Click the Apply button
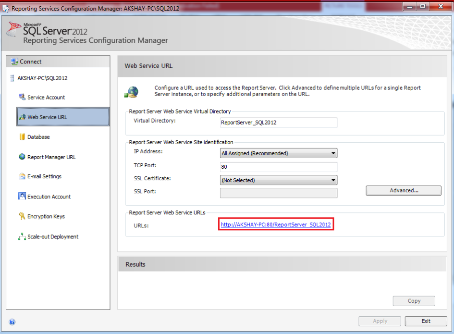The height and width of the screenshot is (334, 454). click(380, 321)
